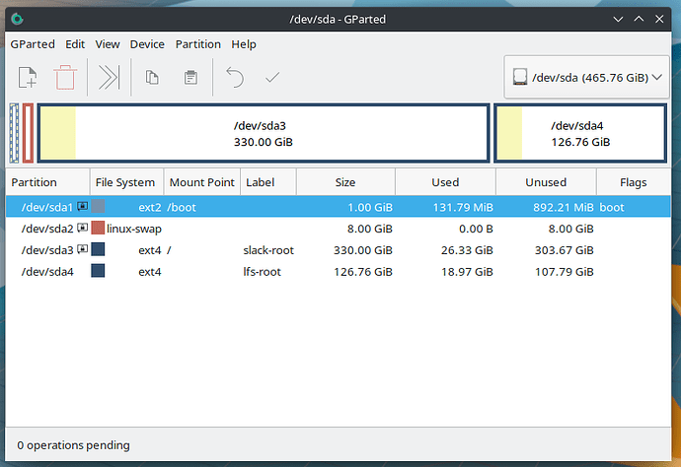Screen dimensions: 681x467
Task: Sort by the Mount Point column header
Action: [x=202, y=182]
